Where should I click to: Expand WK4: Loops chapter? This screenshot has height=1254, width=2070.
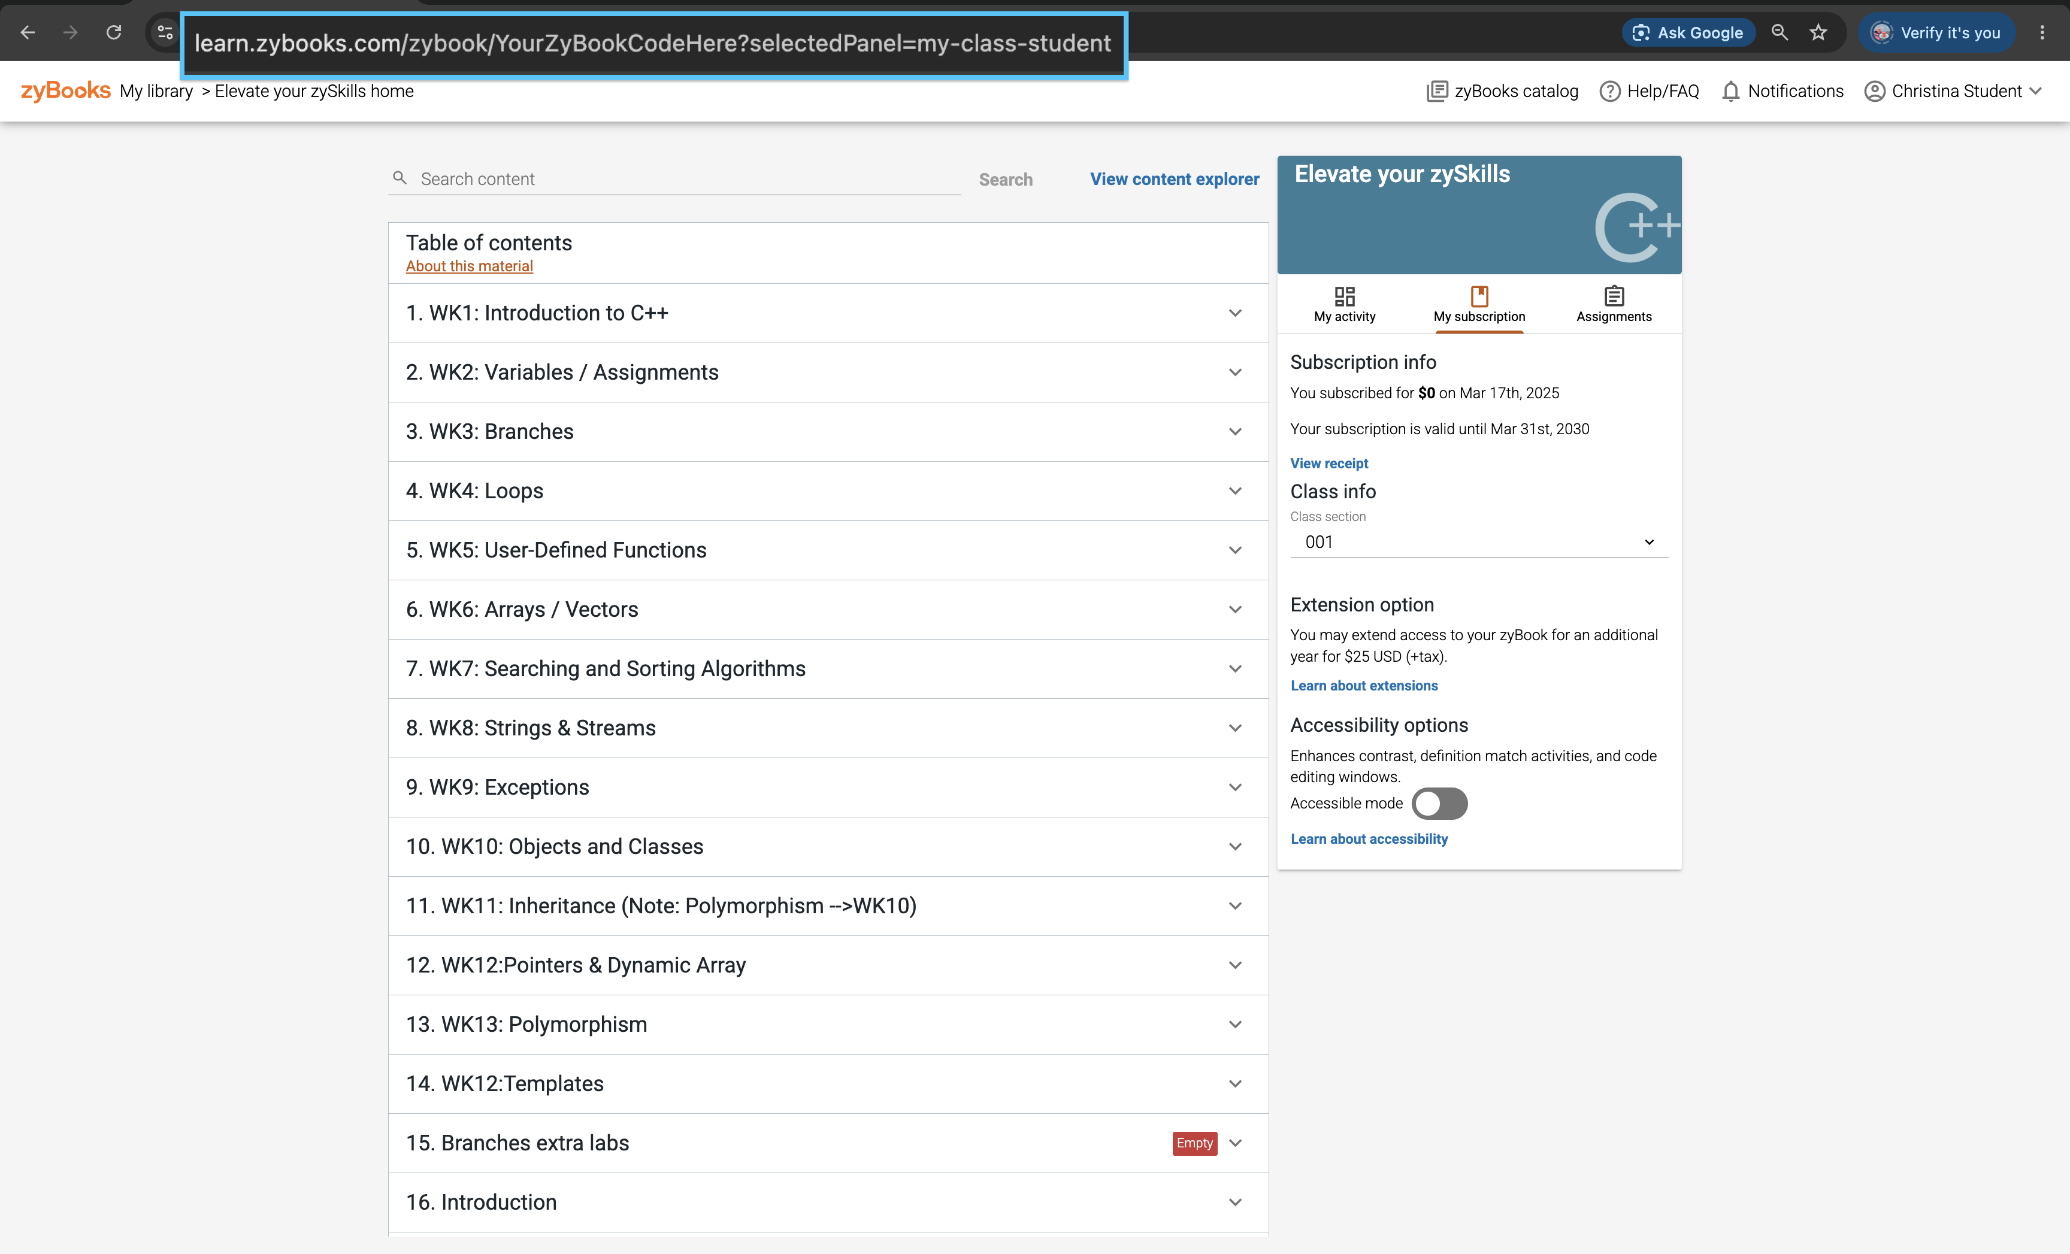828,490
